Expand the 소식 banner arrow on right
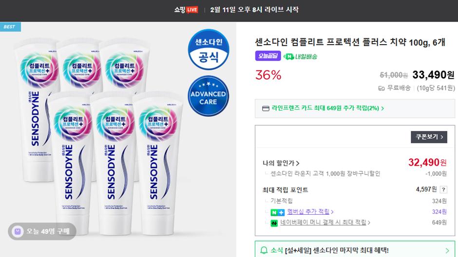458x257 pixels. [x=447, y=250]
